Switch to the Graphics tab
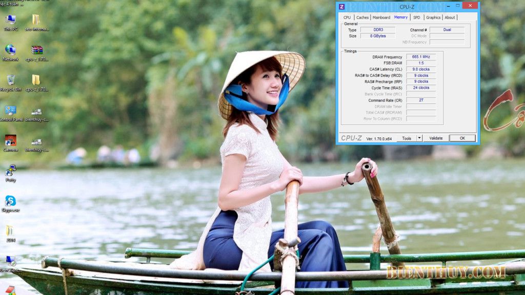 [x=433, y=17]
